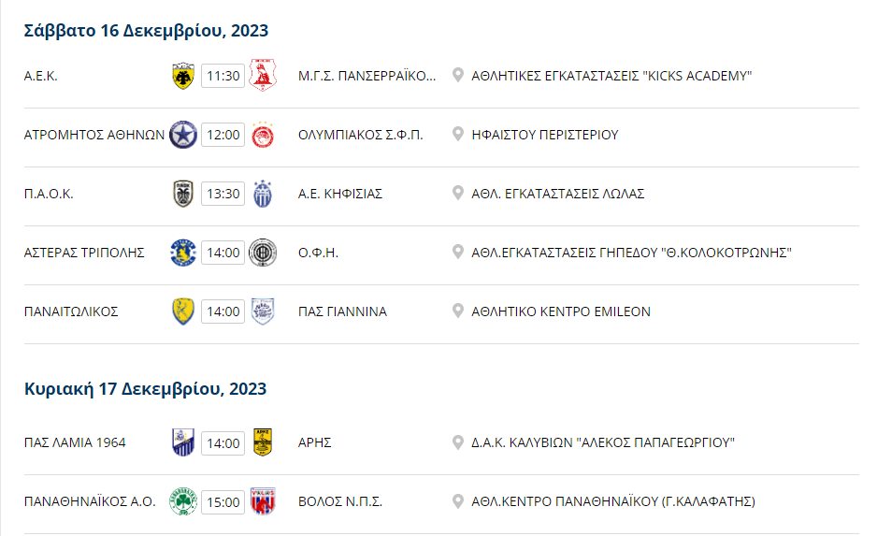Click location pin for ΑΘΛΗΤΙΚΟ ΚΕΝΤΡΟ EMILEON
Image resolution: width=877 pixels, height=536 pixels.
pyautogui.click(x=457, y=311)
